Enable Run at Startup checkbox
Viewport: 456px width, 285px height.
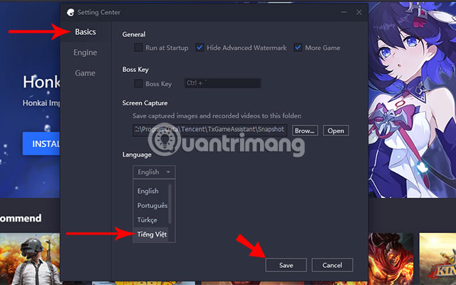pyautogui.click(x=138, y=48)
